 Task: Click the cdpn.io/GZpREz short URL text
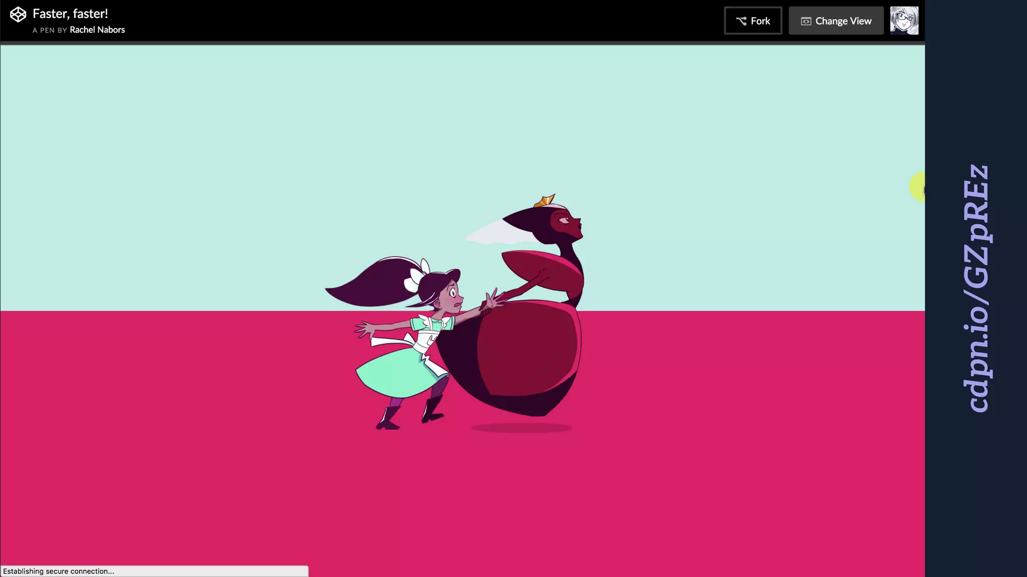click(975, 288)
